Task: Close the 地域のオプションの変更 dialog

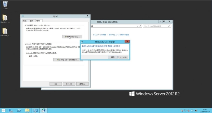Action: (127, 41)
